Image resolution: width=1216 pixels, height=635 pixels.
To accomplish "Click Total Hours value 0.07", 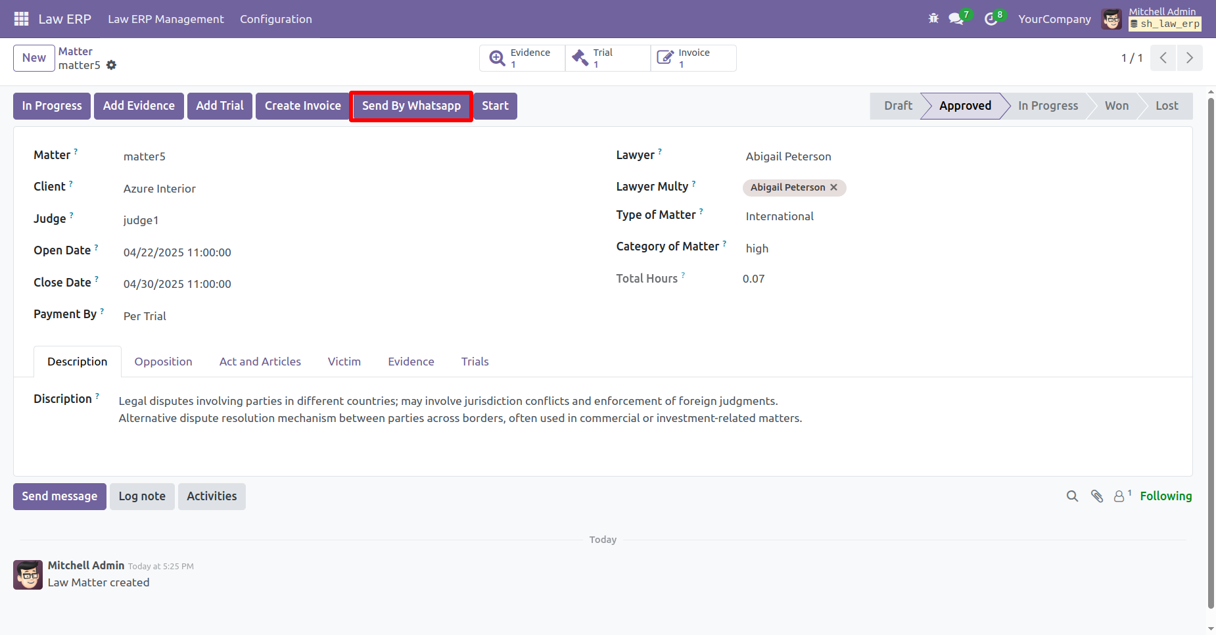I will click(753, 279).
